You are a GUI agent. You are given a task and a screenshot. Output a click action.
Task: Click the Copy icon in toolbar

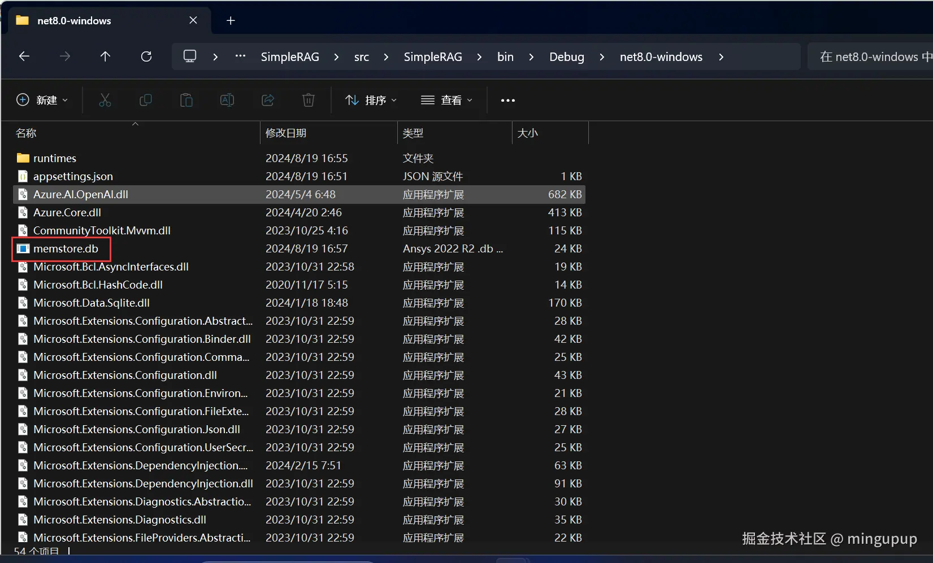coord(146,100)
